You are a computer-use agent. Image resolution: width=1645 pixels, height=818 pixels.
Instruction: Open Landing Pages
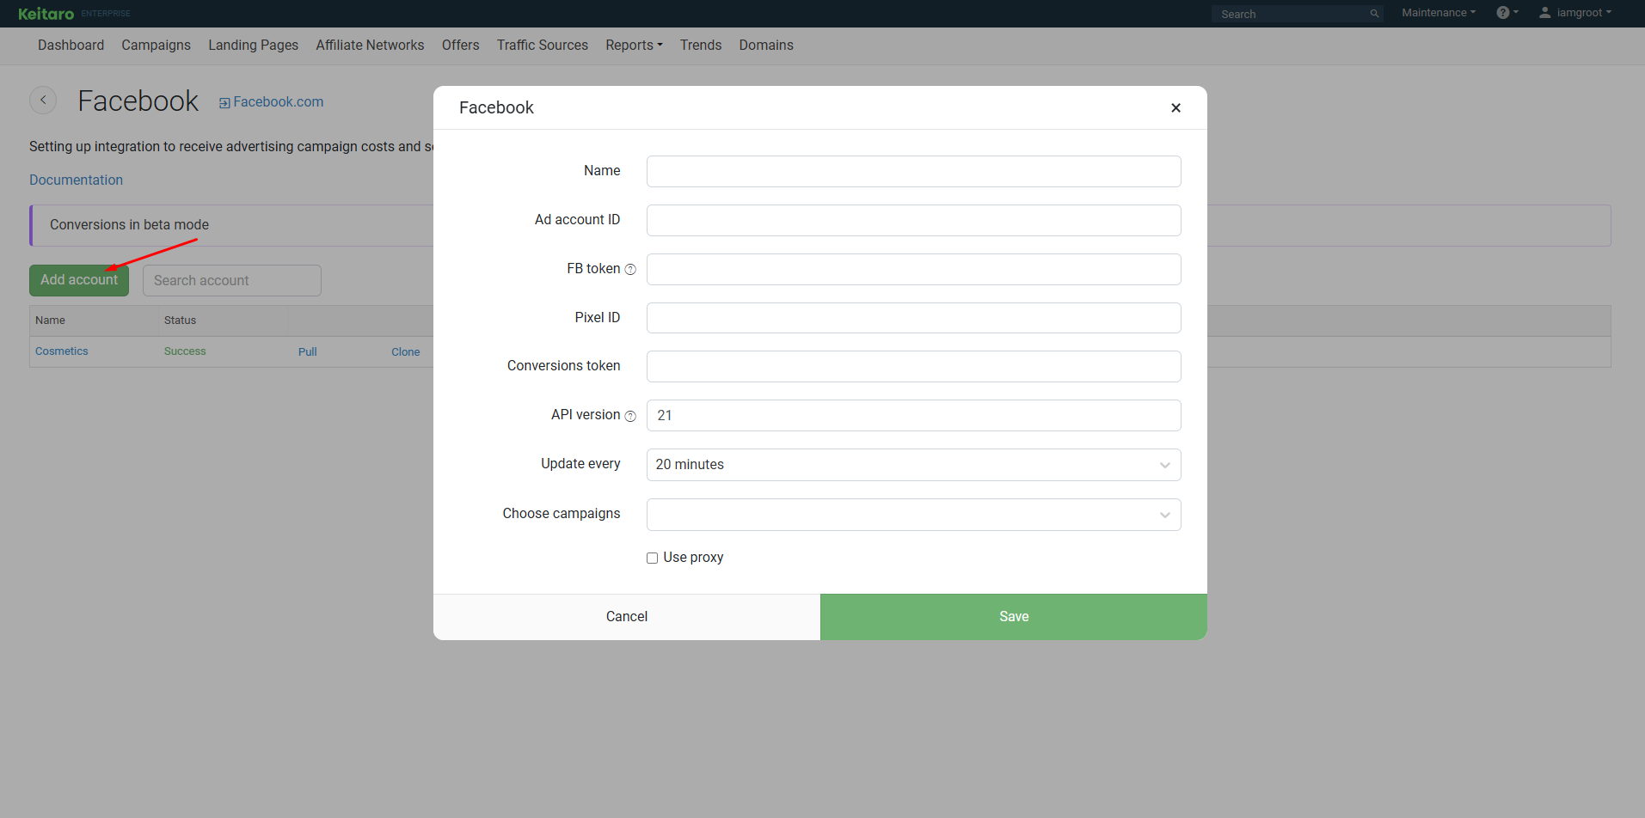pyautogui.click(x=253, y=46)
